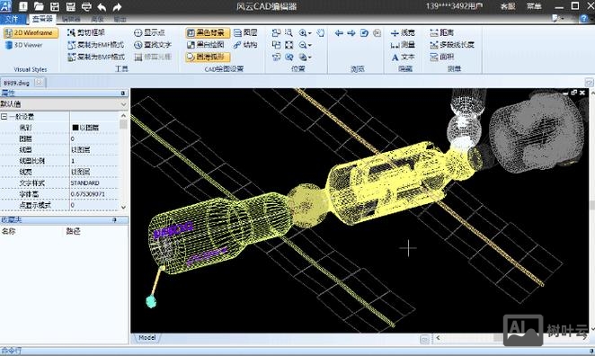Screen dimensions: 595x356
Task: Select the 3D Viewer visual style
Action: 24,45
